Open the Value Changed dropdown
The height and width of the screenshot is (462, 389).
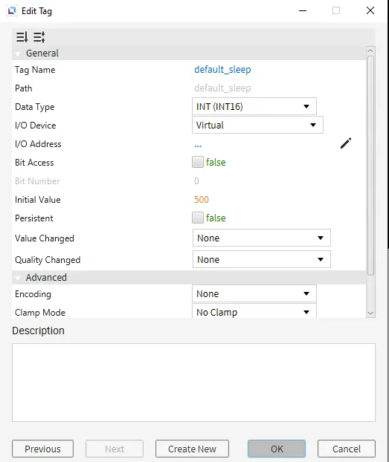point(262,238)
